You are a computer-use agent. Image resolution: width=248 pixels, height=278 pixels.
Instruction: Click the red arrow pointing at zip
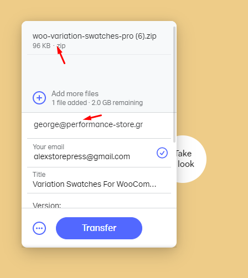point(61,55)
